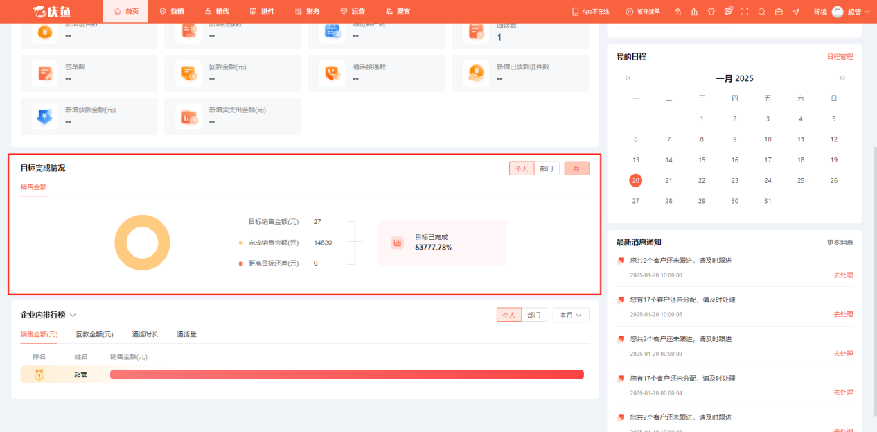Click the 回款金额(元) card icon
The height and width of the screenshot is (432, 877).
(189, 73)
